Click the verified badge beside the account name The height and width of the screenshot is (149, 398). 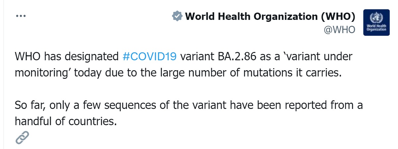[x=177, y=16]
